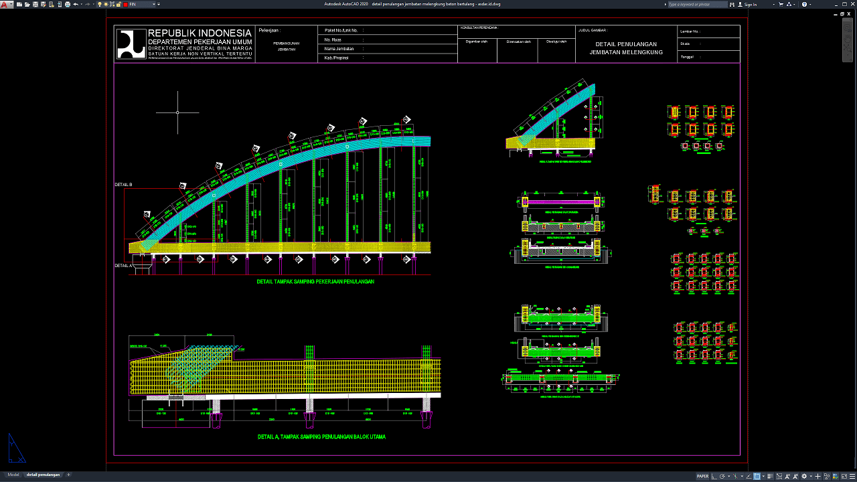
Task: Undo the last action
Action: coord(75,4)
